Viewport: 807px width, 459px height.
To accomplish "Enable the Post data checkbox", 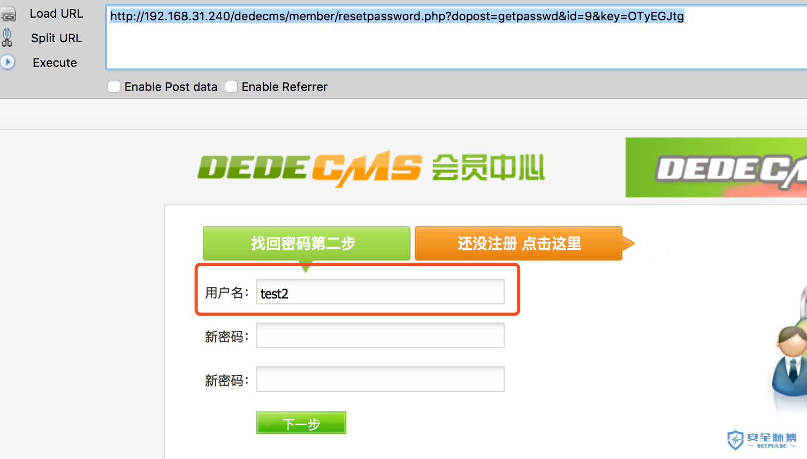I will click(x=114, y=86).
